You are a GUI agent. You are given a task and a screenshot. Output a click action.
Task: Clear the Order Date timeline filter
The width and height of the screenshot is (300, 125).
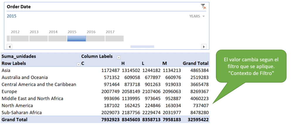(x=203, y=6)
